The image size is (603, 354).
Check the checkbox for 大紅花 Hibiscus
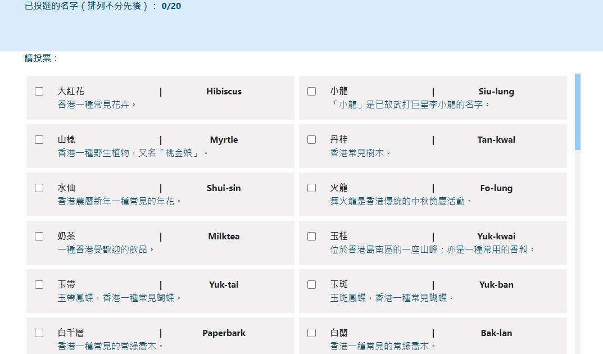pyautogui.click(x=39, y=91)
